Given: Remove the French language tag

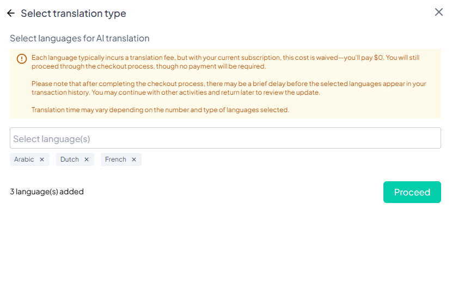Looking at the screenshot, I should 134,159.
